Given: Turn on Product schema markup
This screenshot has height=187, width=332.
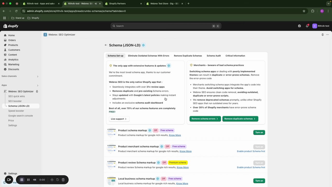Looking at the screenshot, I should (x=259, y=132).
